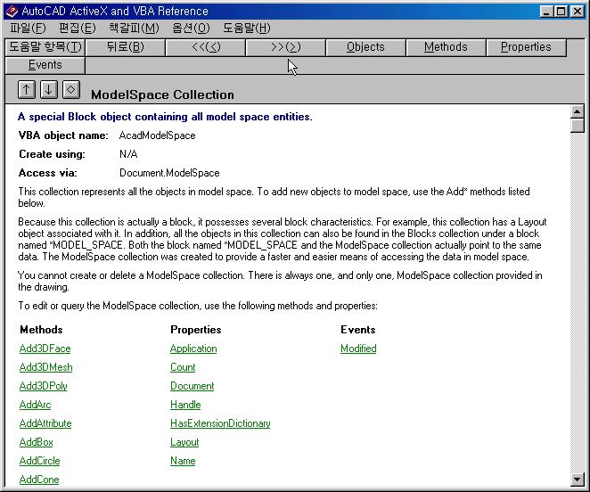Open the Modified event link
Viewport: 590px width, 492px height.
click(x=358, y=348)
